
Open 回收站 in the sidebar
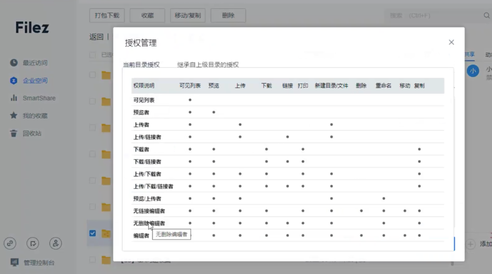pyautogui.click(x=32, y=134)
